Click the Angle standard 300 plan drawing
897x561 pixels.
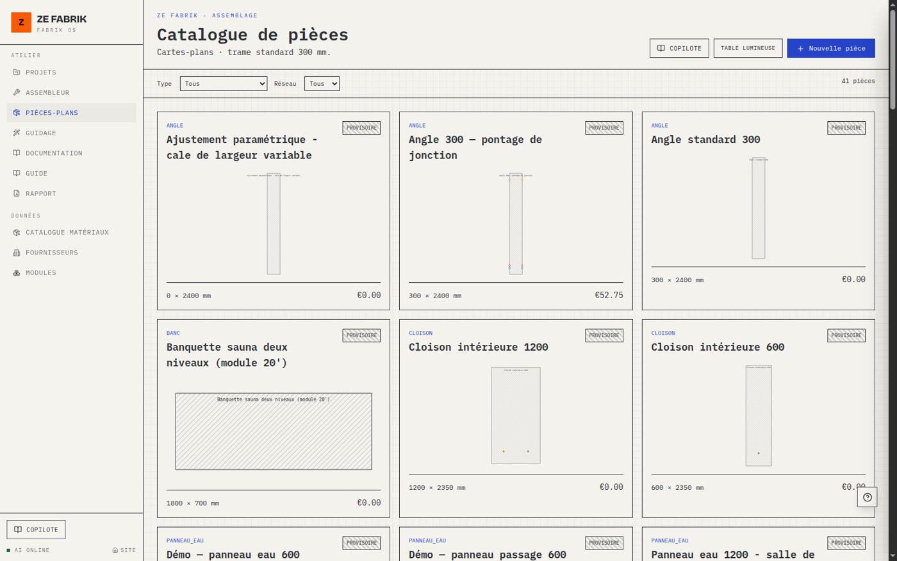759,208
